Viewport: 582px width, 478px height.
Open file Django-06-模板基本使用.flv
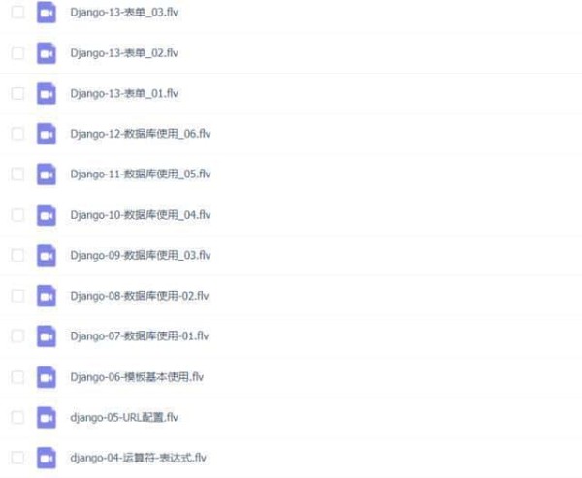pos(137,377)
